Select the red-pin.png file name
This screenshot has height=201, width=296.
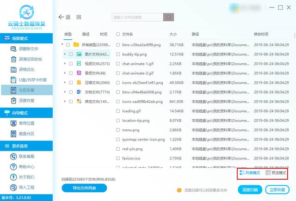pos(132,149)
